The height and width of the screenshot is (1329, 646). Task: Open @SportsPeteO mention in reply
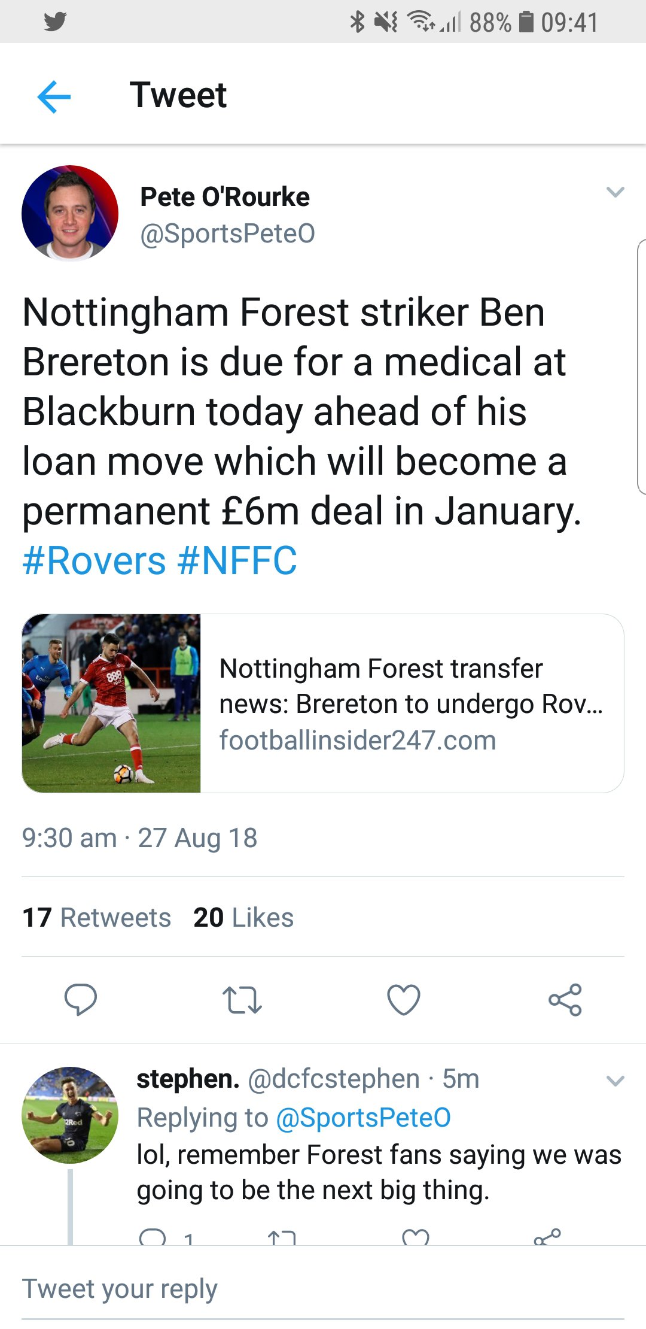point(363,1118)
